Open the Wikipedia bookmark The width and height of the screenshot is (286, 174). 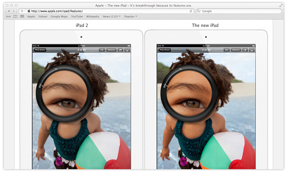pos(93,16)
